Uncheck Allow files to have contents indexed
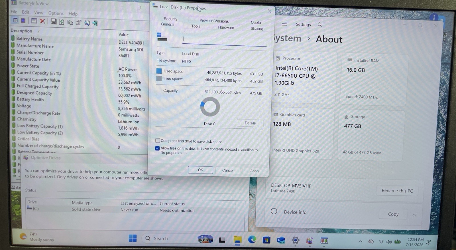This screenshot has height=250, width=456. (157, 148)
